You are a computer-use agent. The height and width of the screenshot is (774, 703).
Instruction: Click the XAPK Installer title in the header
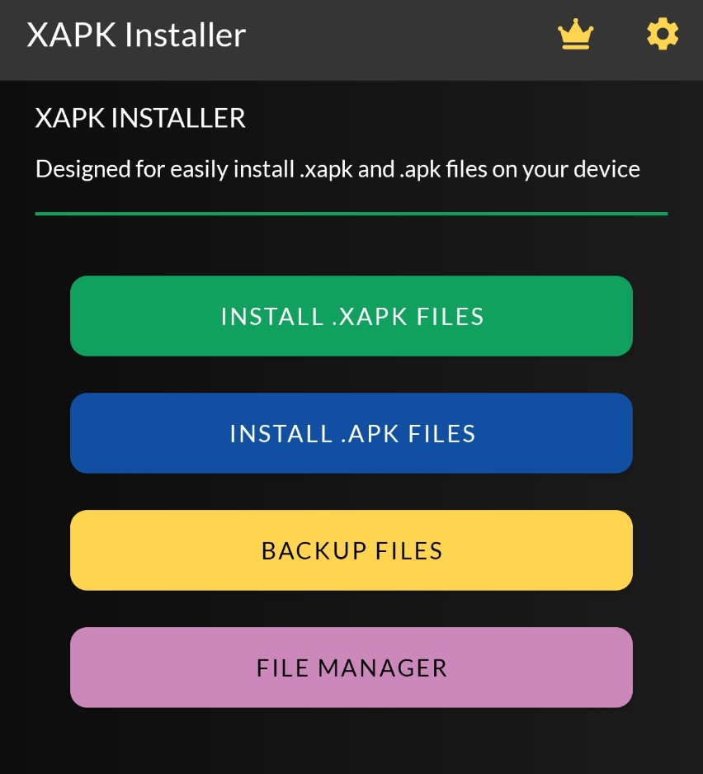[136, 35]
